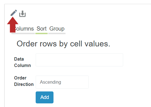Click the green underline beneath Sort
151x107 pixels.
[42, 34]
